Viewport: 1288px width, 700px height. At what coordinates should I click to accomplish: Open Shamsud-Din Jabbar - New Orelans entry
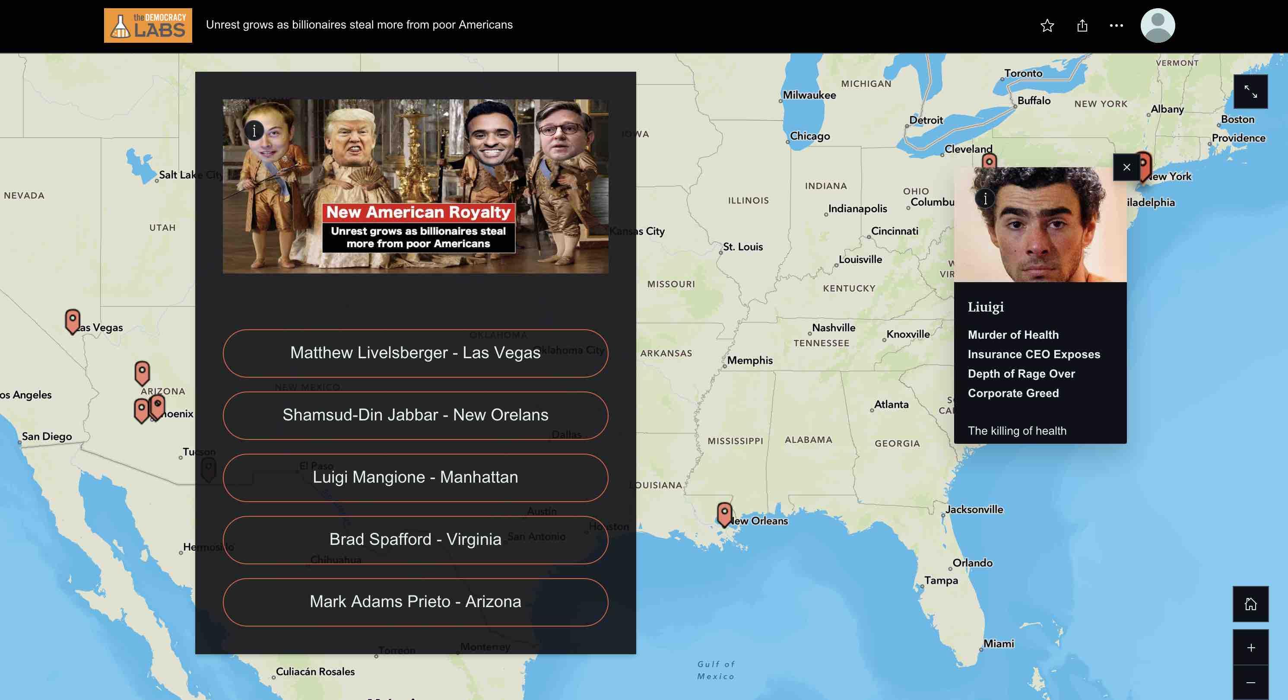(x=415, y=415)
